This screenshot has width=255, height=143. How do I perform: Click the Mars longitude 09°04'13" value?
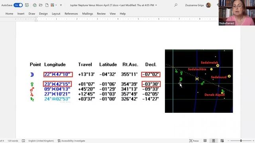(57, 89)
